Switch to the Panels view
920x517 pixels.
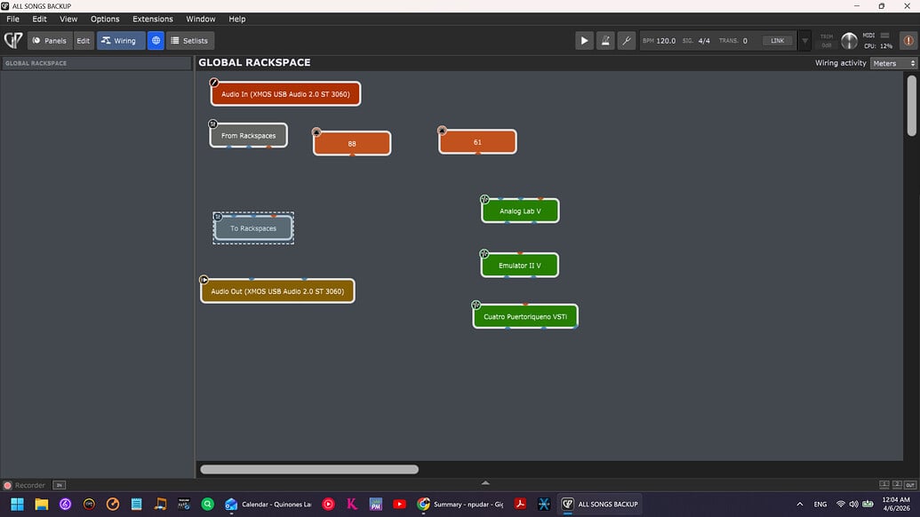[x=49, y=40]
